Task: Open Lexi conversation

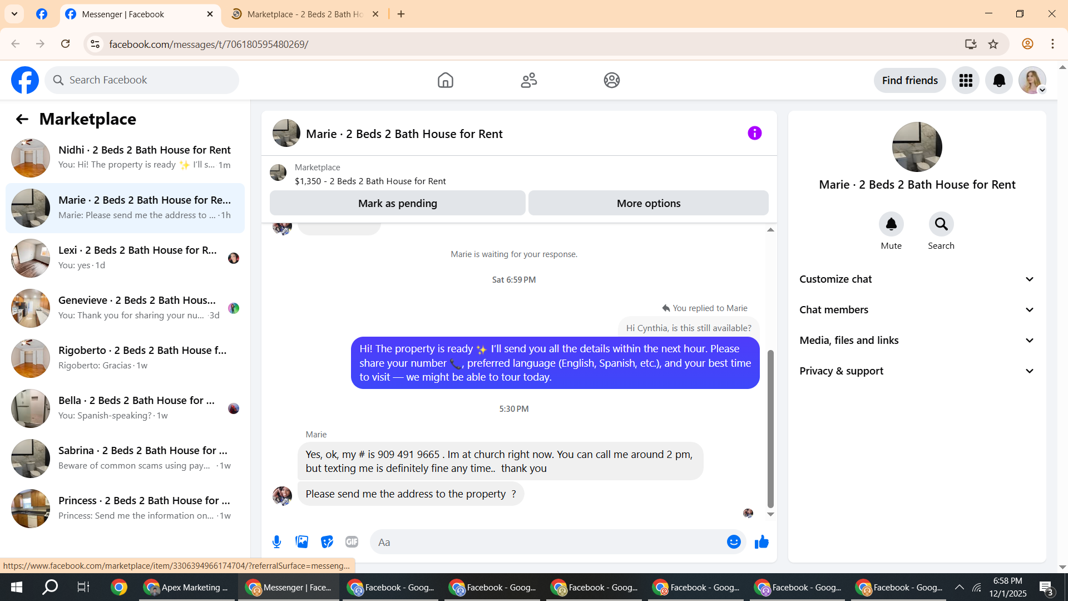Action: pyautogui.click(x=125, y=258)
